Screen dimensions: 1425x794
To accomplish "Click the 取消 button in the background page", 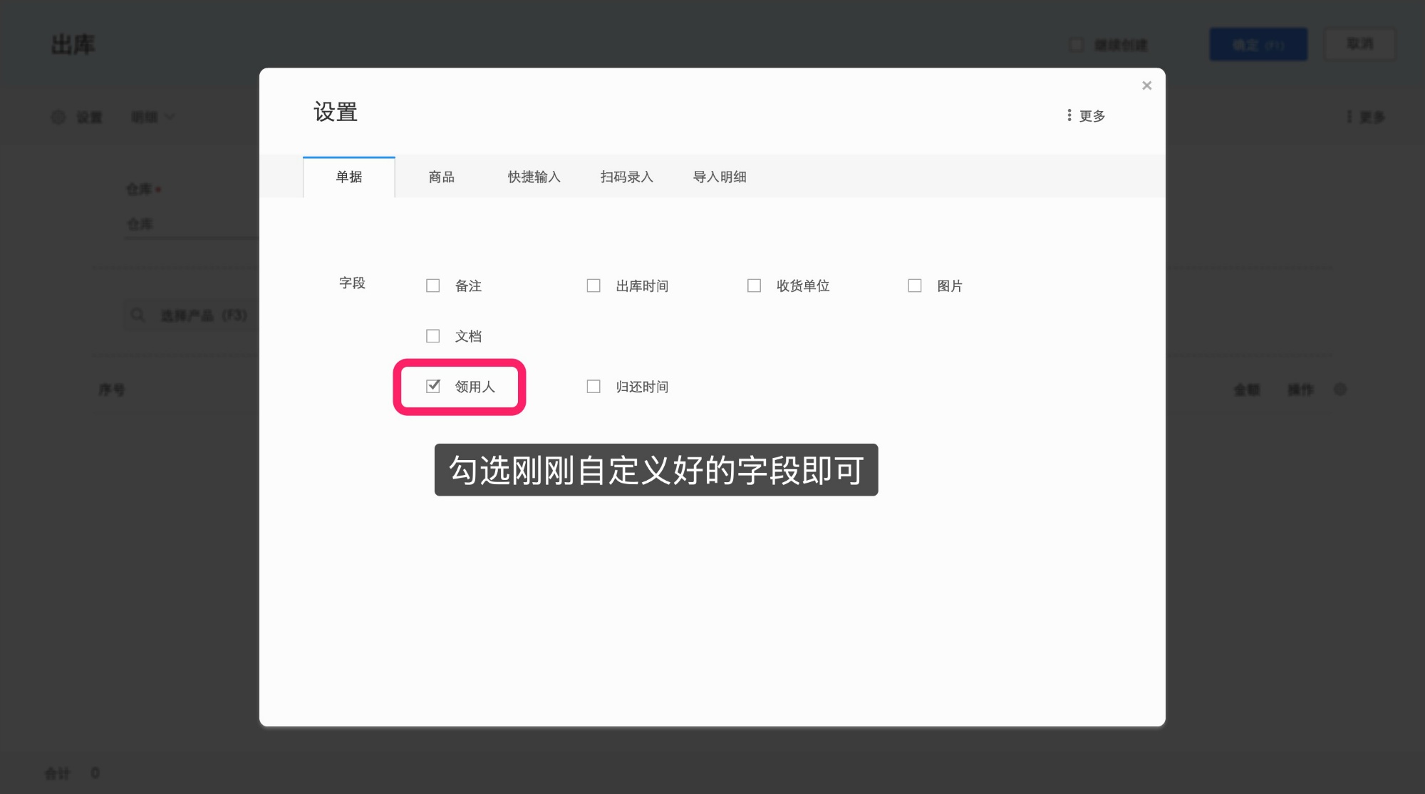I will tap(1359, 44).
